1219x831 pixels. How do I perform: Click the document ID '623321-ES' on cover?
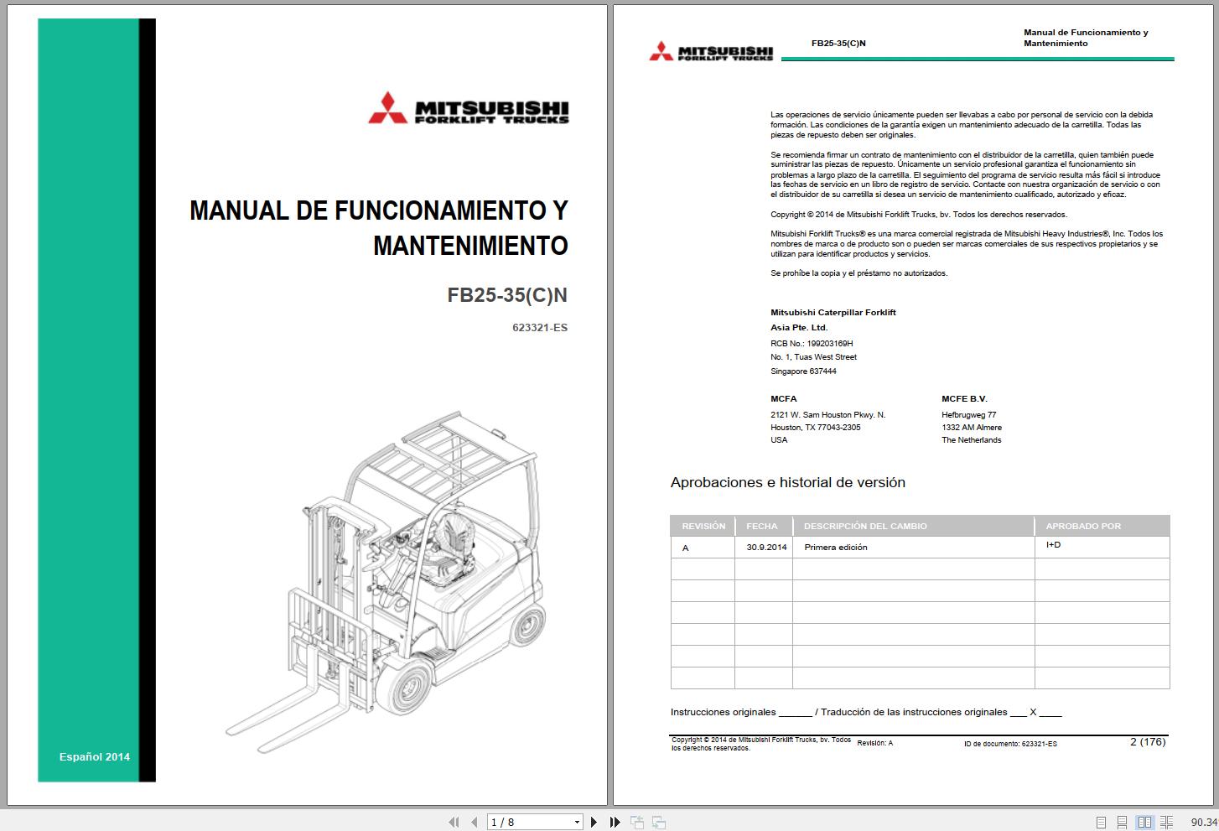(540, 328)
